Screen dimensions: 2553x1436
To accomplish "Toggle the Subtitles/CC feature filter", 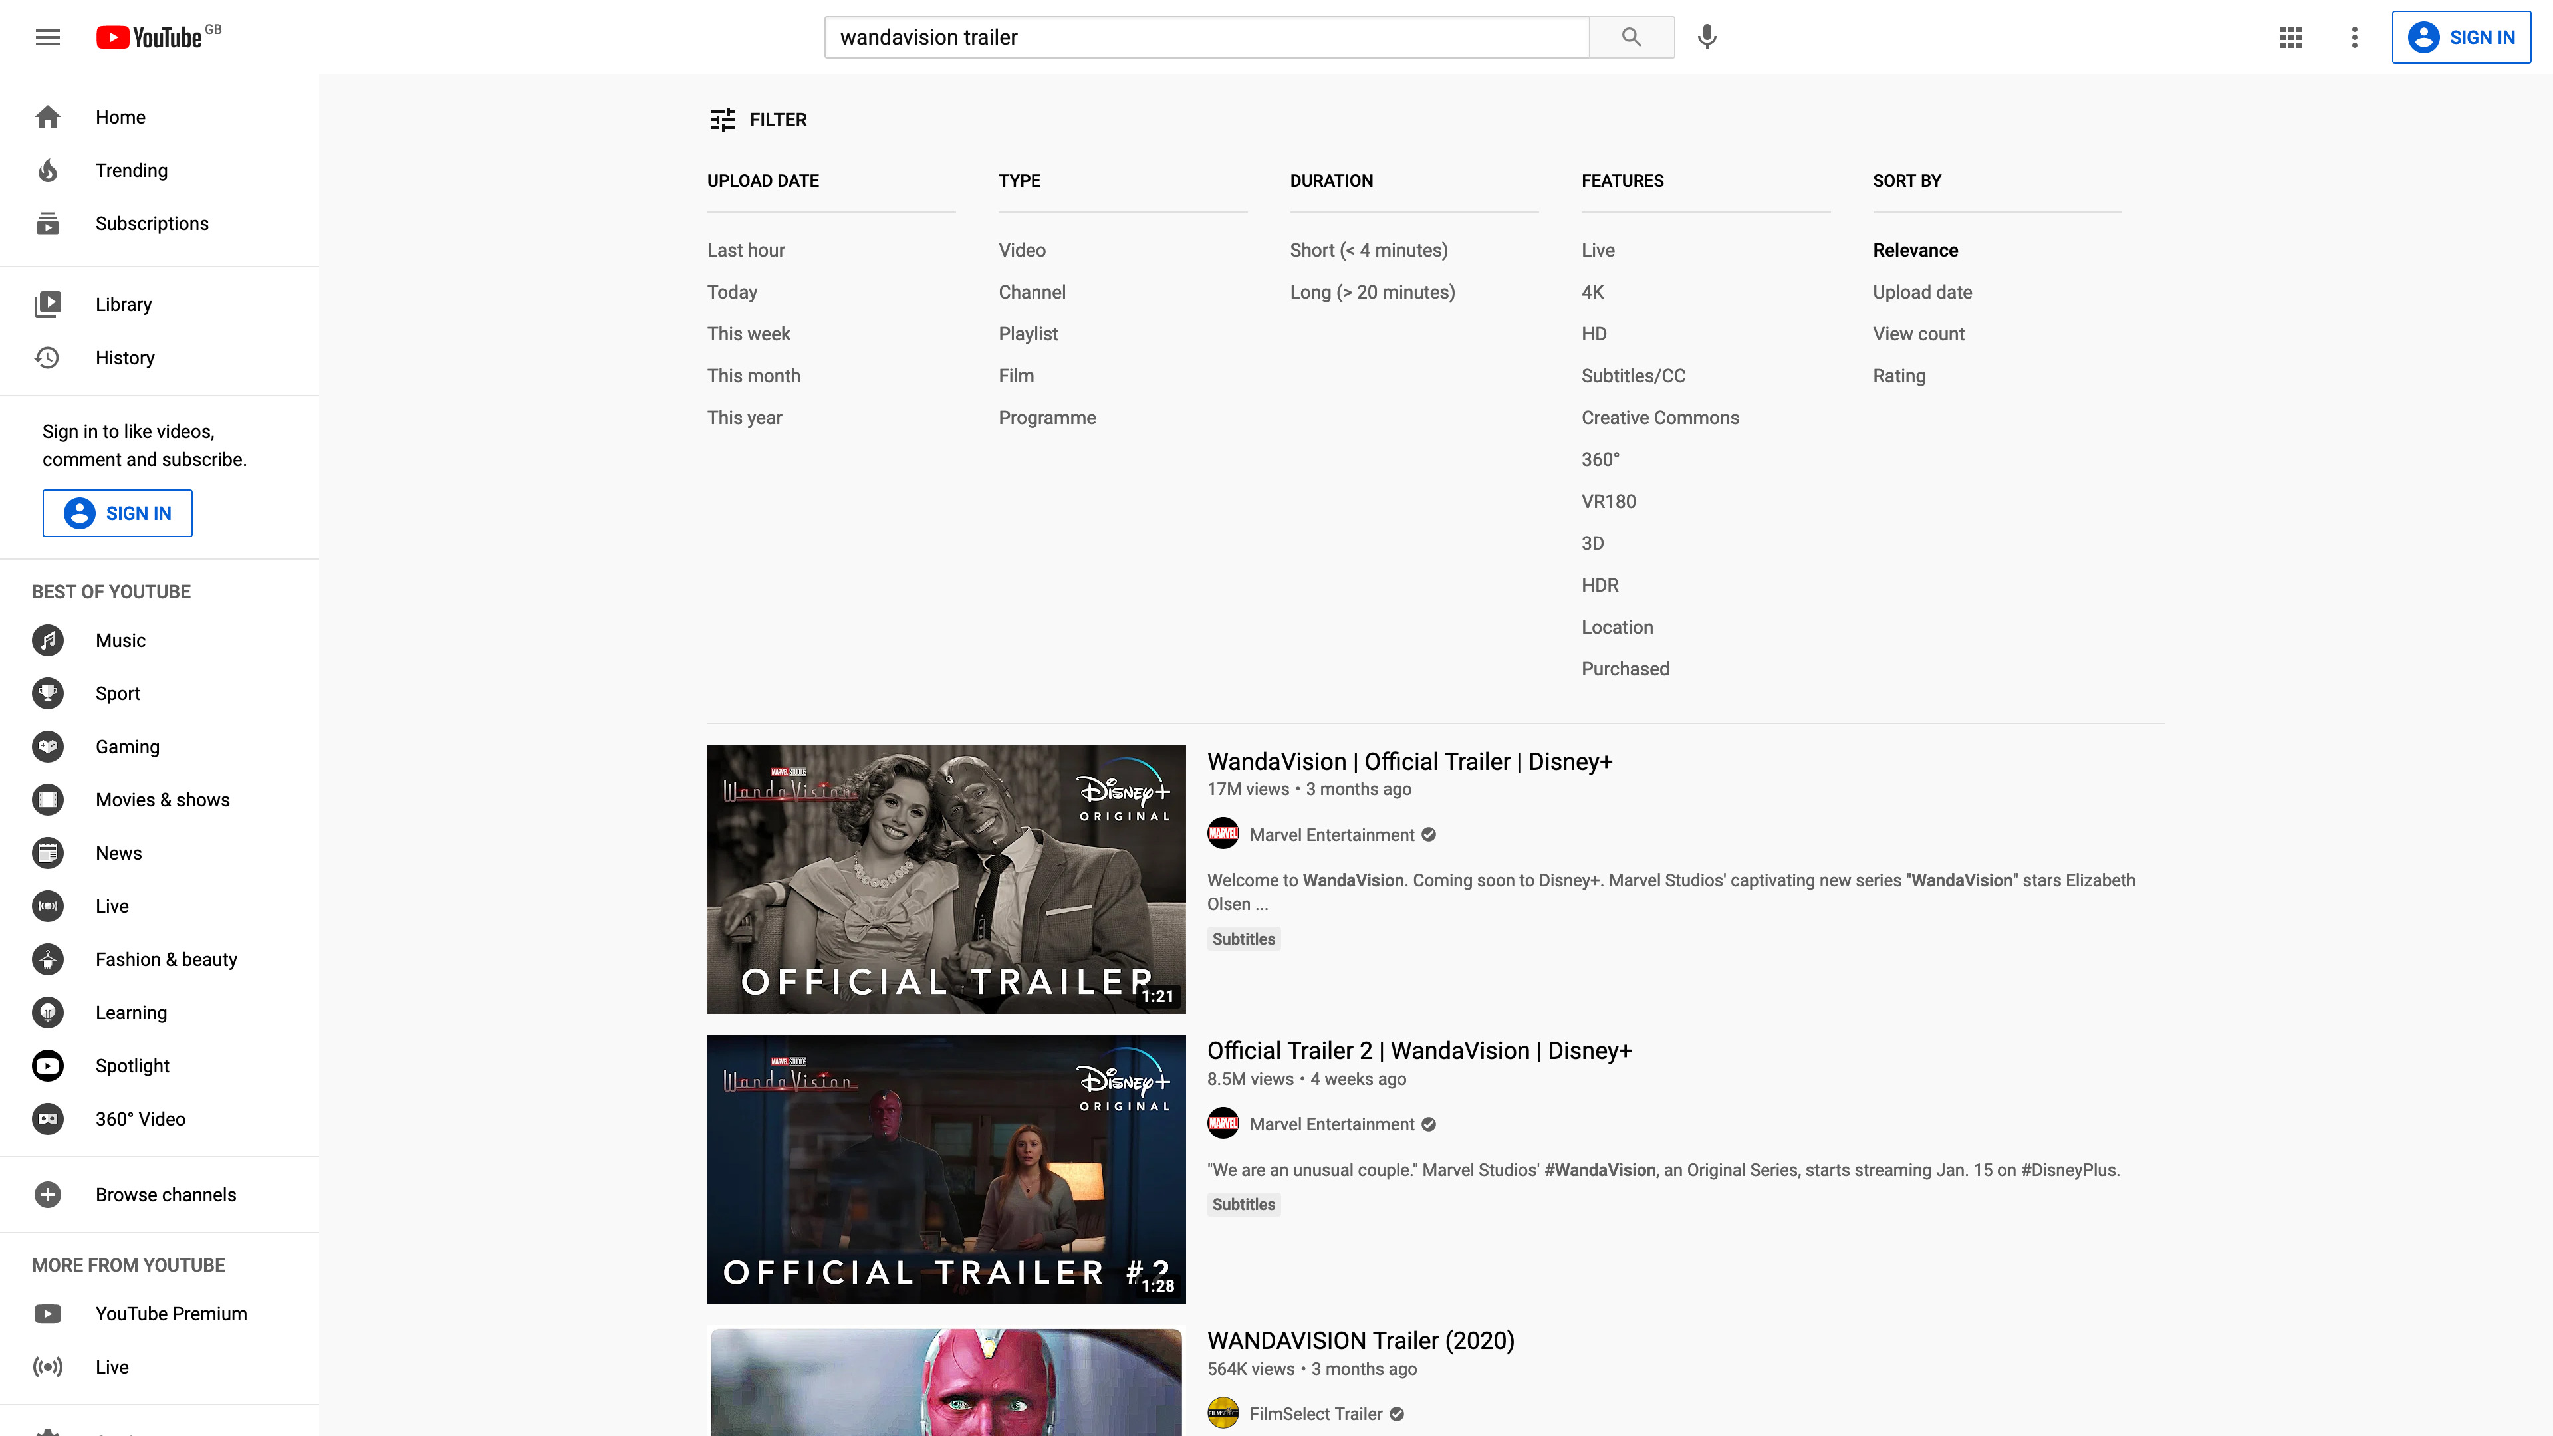I will pos(1632,376).
